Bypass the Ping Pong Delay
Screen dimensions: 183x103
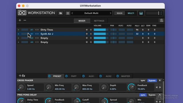pyautogui.click(x=152, y=95)
